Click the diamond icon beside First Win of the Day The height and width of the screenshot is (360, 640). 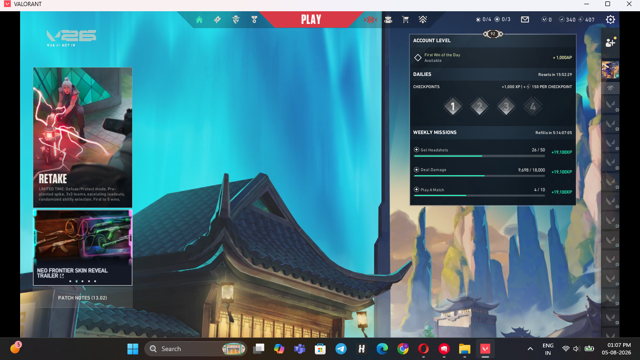point(418,58)
